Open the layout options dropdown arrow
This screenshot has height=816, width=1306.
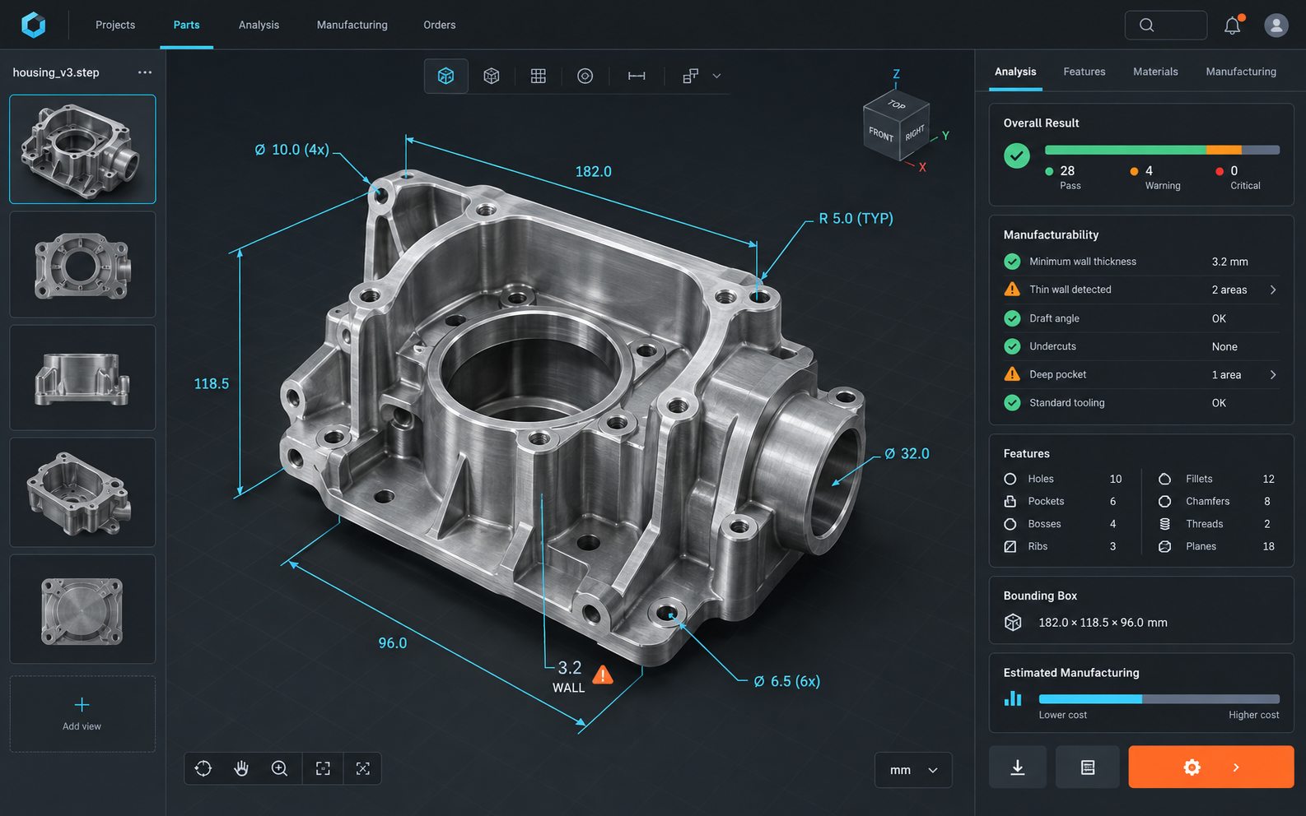click(716, 76)
